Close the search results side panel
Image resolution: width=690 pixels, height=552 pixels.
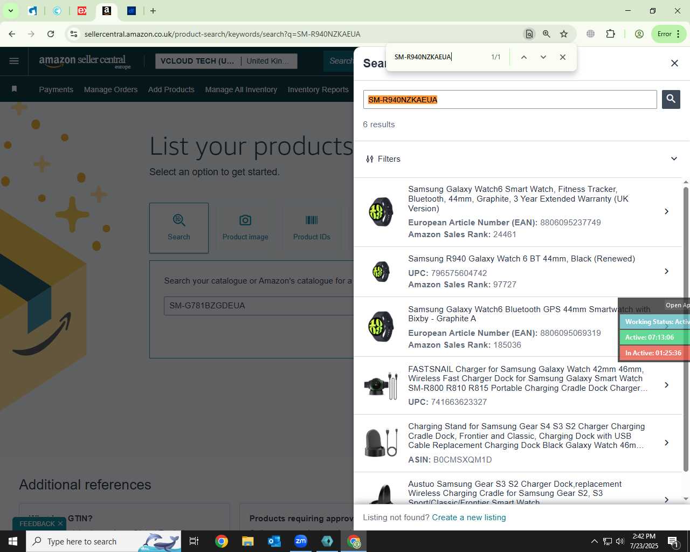pos(674,64)
